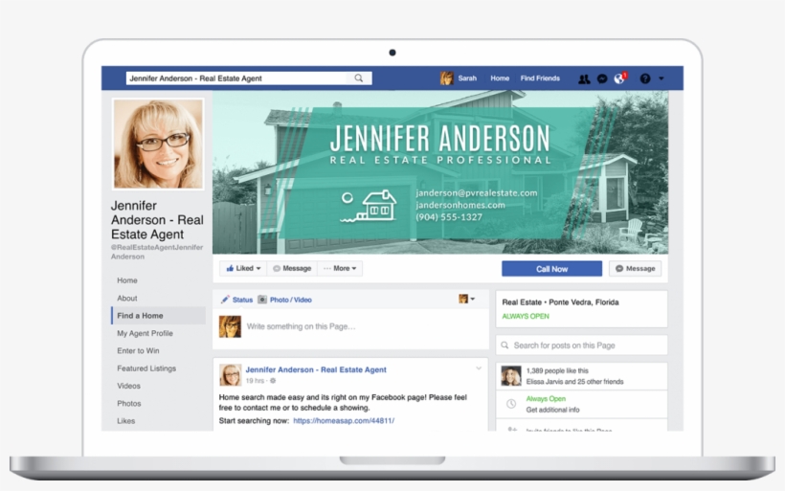This screenshot has height=491, width=785.
Task: Click the Photo / Video camera icon
Action: coord(262,300)
